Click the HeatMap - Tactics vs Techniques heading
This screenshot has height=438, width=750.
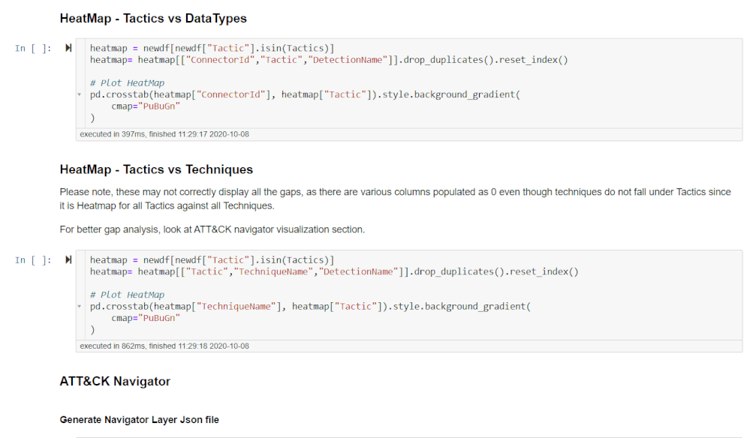point(156,169)
